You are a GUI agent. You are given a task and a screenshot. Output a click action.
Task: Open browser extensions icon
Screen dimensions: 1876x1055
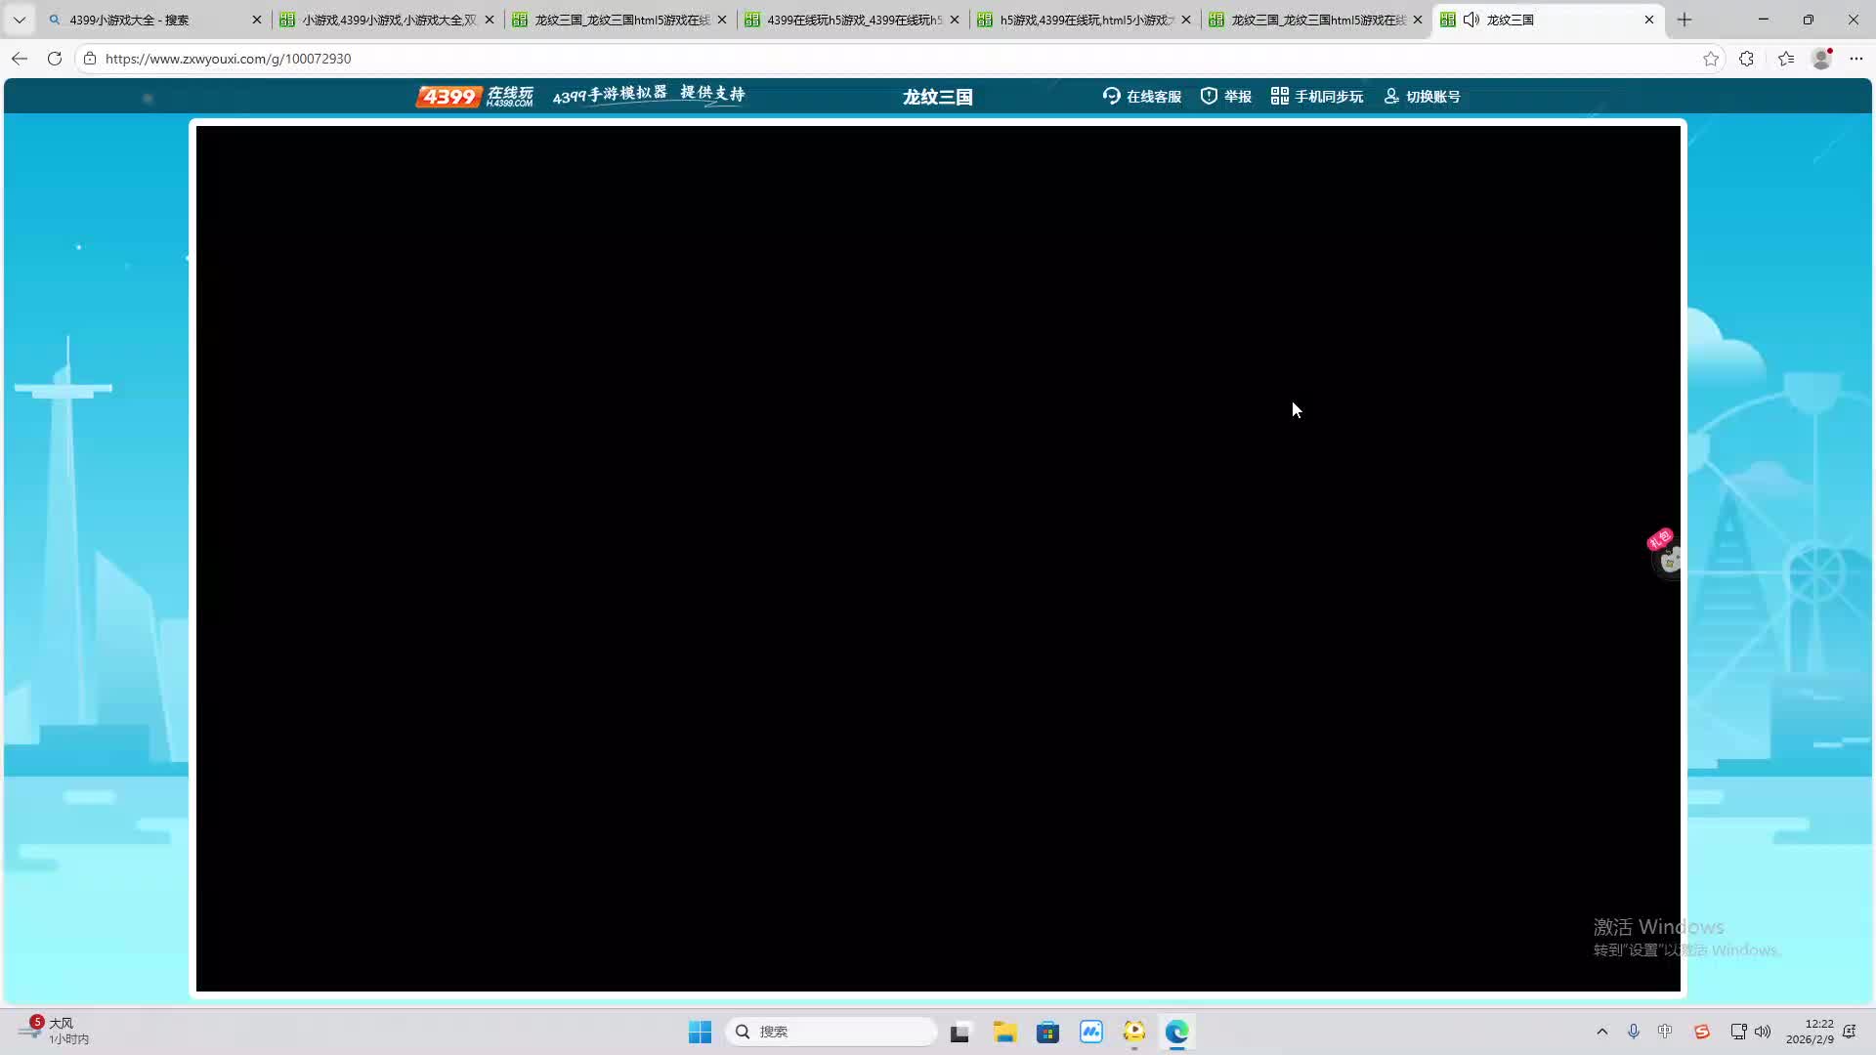1747,59
